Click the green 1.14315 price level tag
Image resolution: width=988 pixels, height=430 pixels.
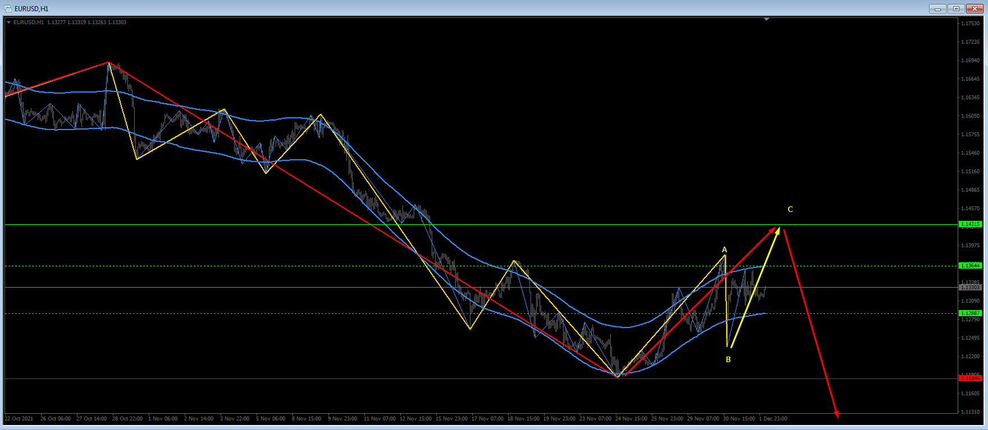970,224
